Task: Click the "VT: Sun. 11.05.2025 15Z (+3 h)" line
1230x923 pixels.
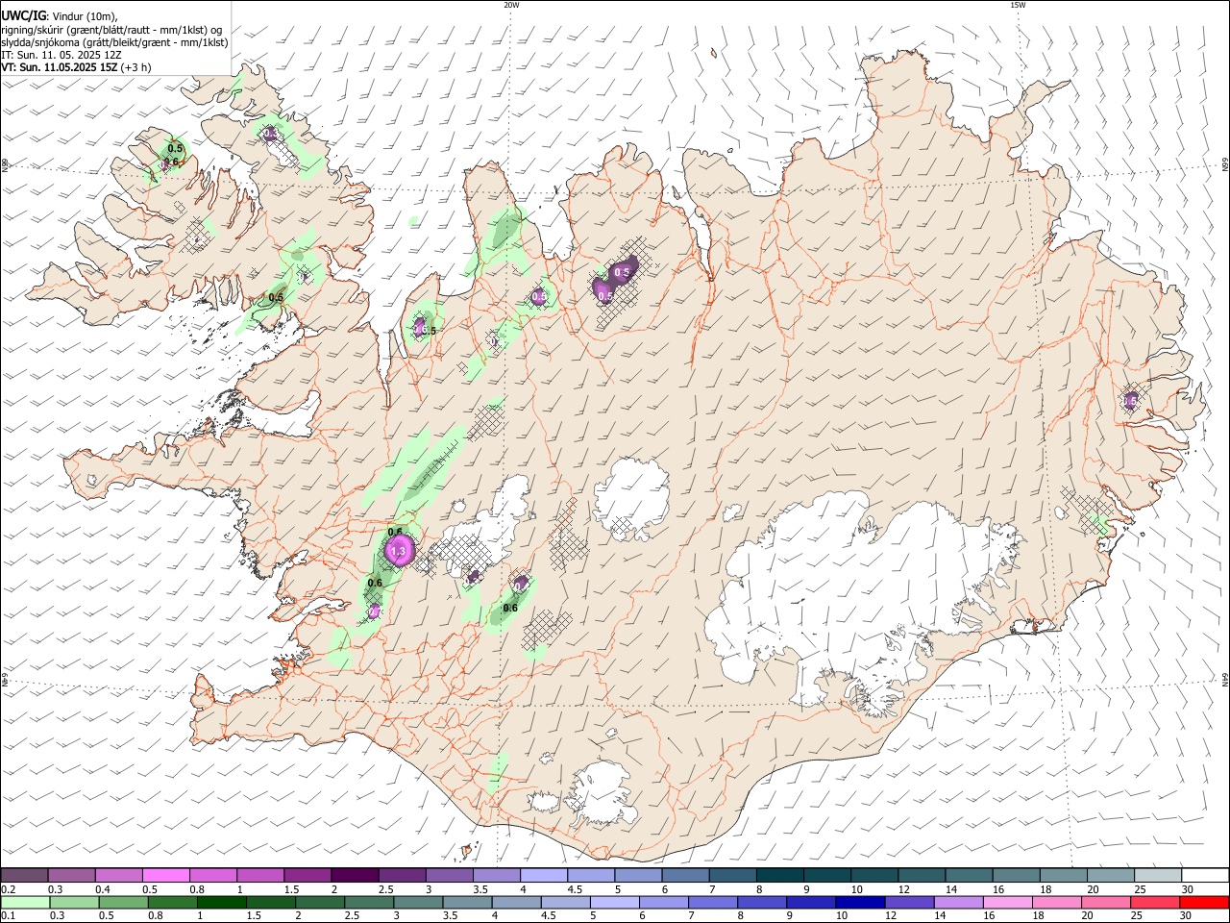Action: pos(76,66)
